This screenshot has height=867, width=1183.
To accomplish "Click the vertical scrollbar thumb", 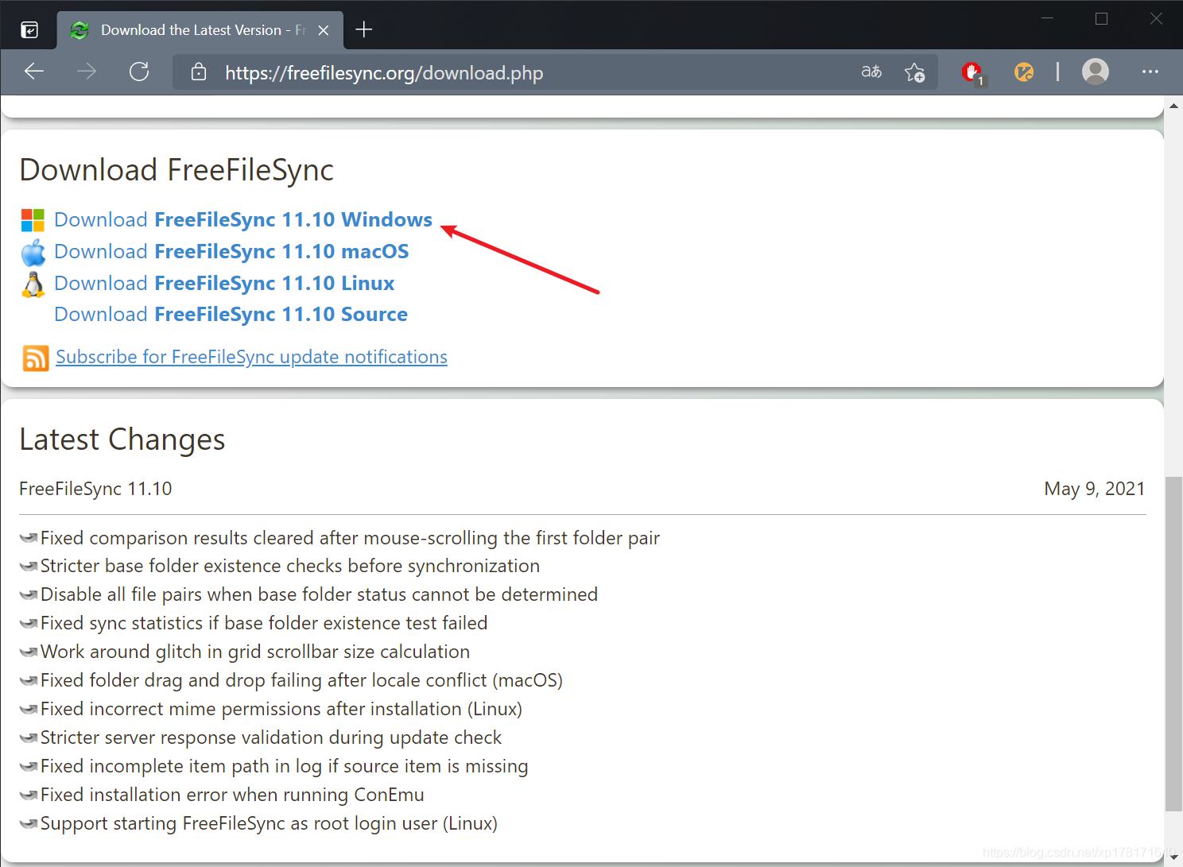I will point(1173,644).
